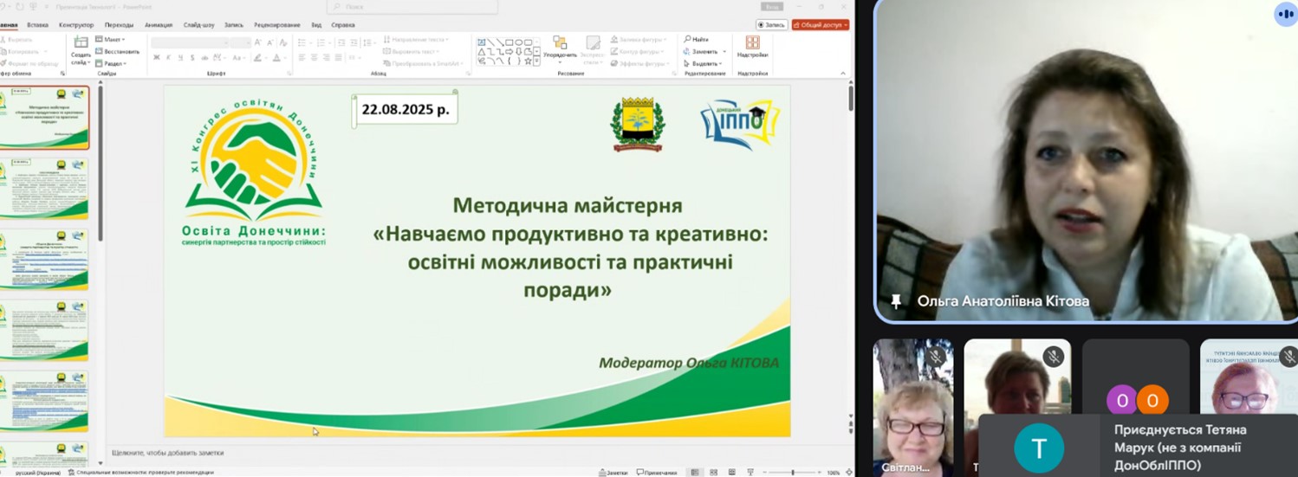Screen dimensions: 1298x477
Task: Click the zoom slider in status bar
Action: point(793,473)
